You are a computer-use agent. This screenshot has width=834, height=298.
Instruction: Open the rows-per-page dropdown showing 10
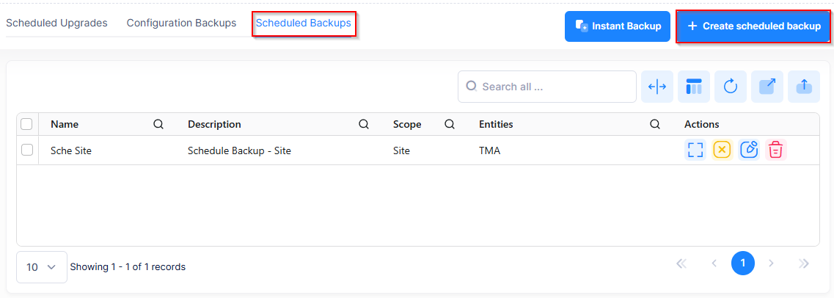point(41,267)
